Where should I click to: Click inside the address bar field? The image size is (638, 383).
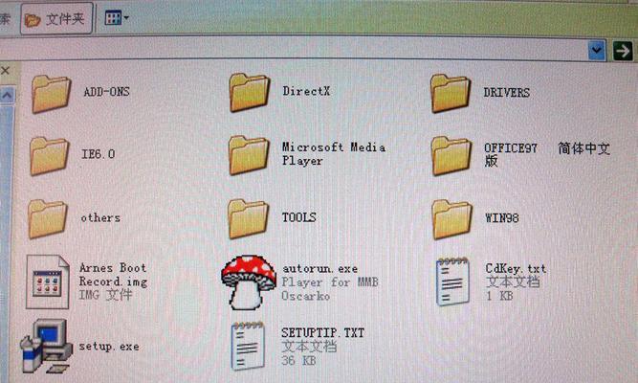[x=293, y=51]
